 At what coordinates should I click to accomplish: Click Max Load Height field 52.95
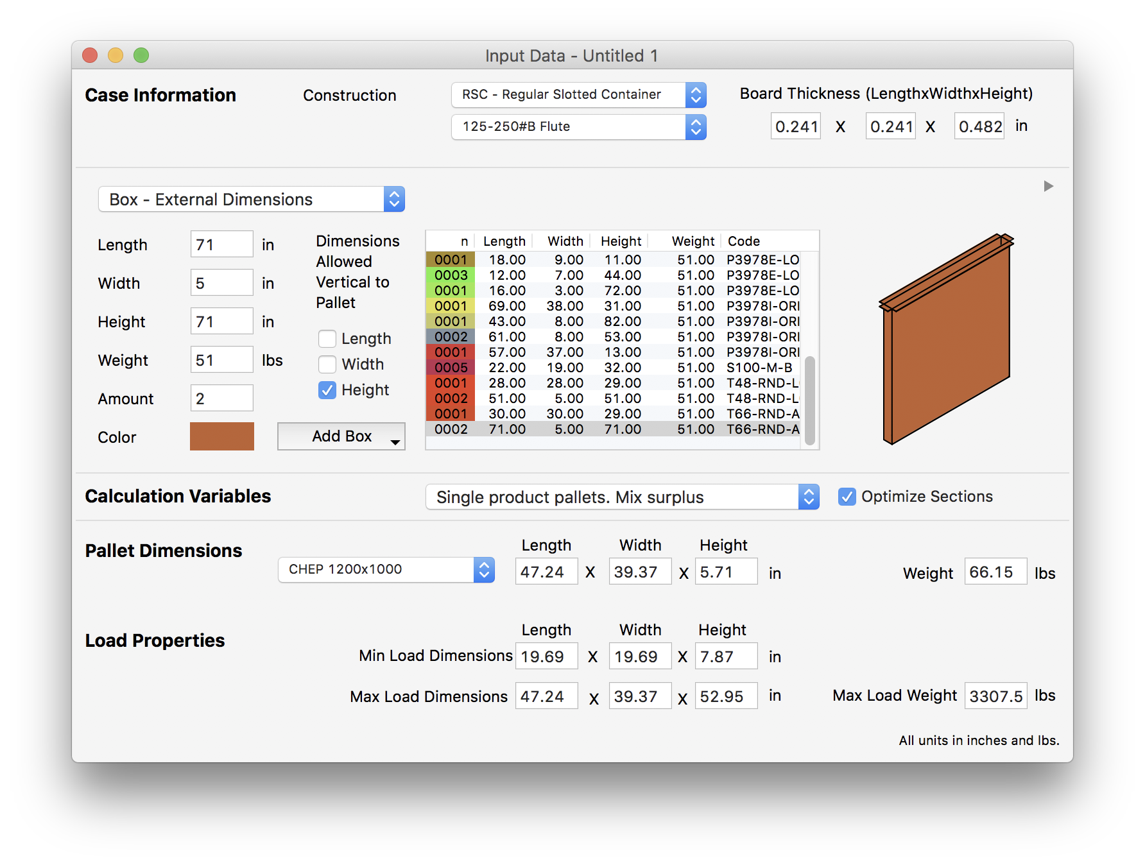727,696
